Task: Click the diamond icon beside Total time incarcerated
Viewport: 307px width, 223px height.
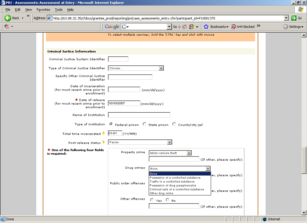Action: tap(103, 133)
